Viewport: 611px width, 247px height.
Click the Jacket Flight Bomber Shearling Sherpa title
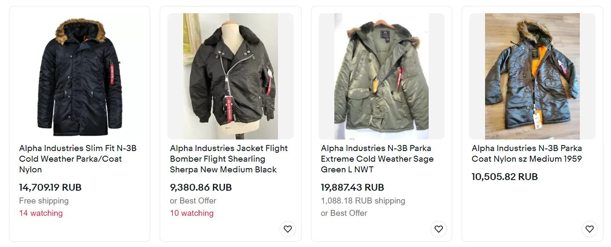pyautogui.click(x=228, y=159)
